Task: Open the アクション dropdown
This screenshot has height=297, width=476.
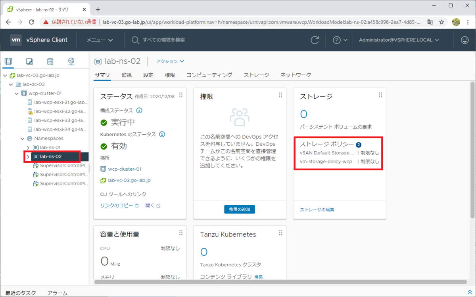Action: click(170, 61)
